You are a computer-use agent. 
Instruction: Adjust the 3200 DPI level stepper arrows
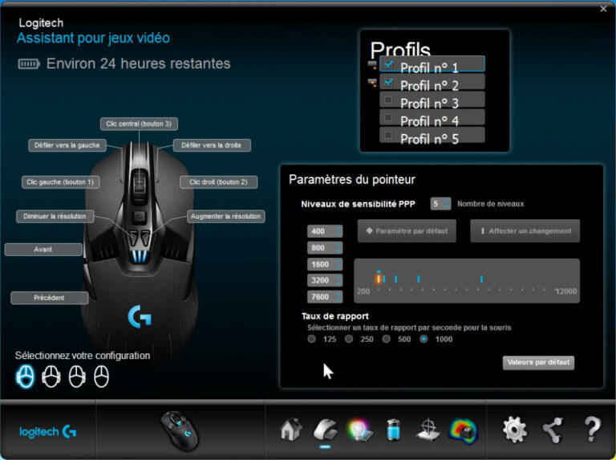point(338,280)
